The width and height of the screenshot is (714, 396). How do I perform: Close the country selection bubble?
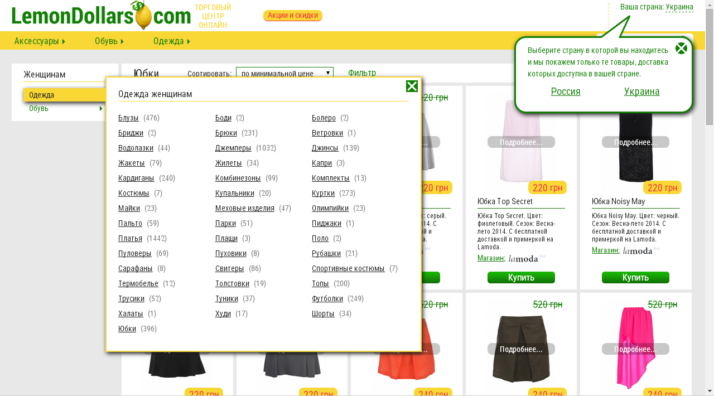(681, 48)
